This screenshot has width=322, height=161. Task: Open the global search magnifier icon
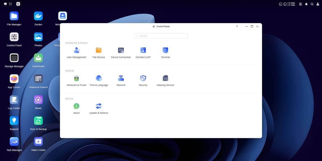coord(312,4)
